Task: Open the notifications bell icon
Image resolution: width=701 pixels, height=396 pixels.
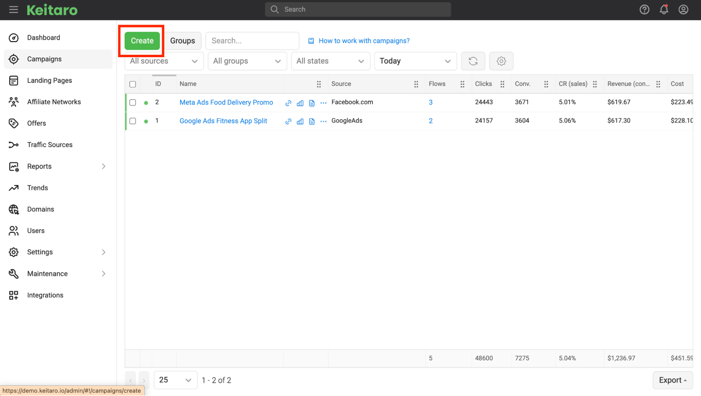Action: 664,9
